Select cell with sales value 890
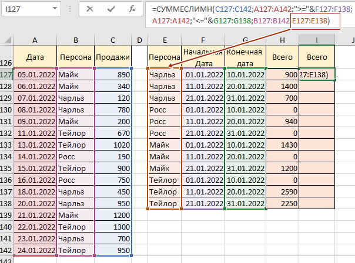This screenshot has width=355, height=263. pos(113,74)
